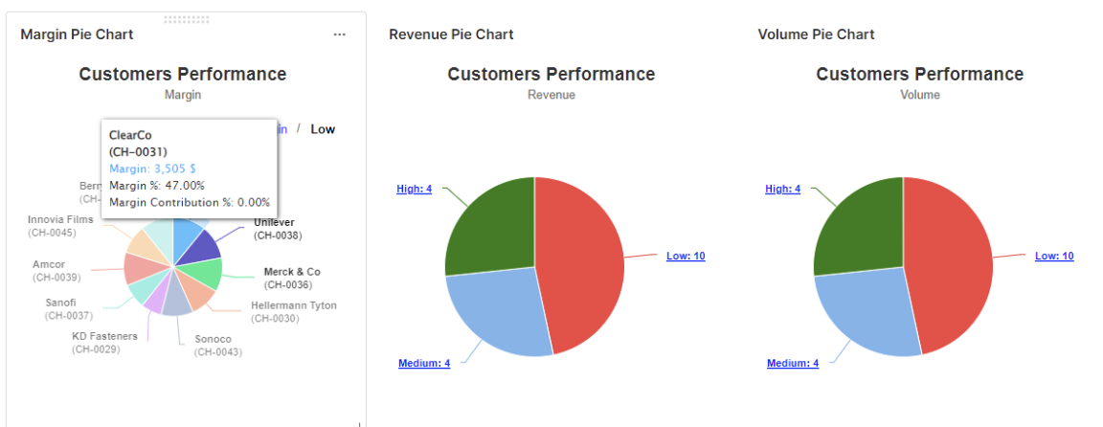Open the Margin Pie Chart options menu
The height and width of the screenshot is (427, 1103).
point(339,34)
